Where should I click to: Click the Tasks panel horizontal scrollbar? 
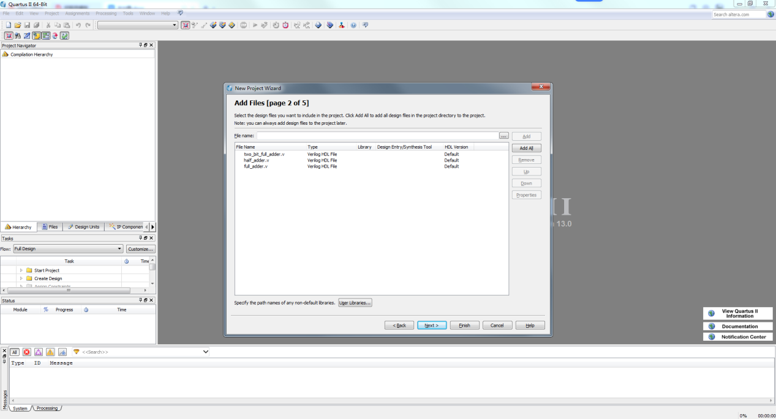coord(75,291)
